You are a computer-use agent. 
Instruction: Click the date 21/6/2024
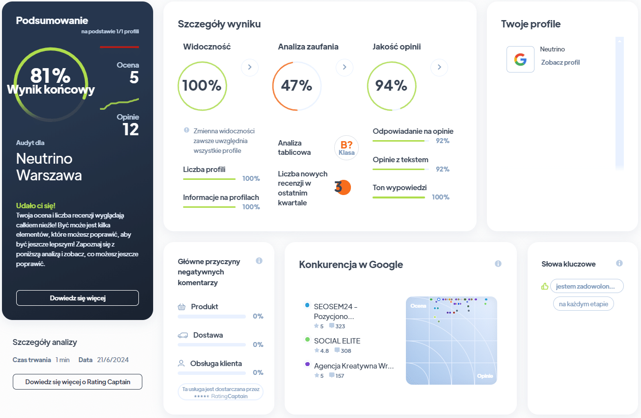pos(113,360)
